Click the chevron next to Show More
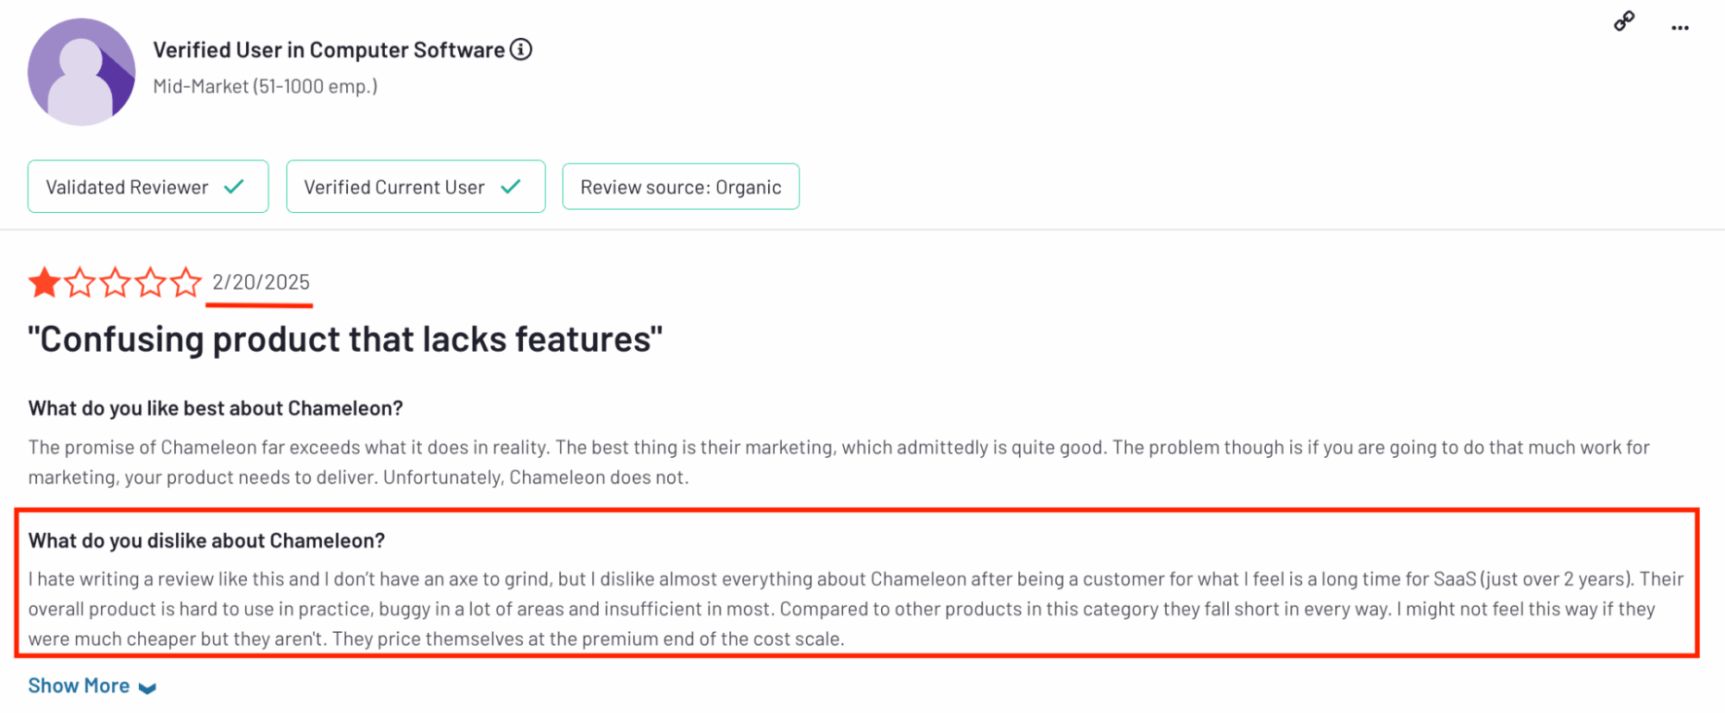The height and width of the screenshot is (713, 1725). click(148, 688)
